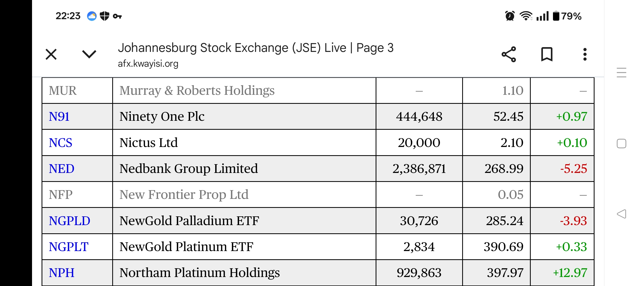This screenshot has height=286, width=639.
Task: Open the N91 ticker link
Action: point(59,117)
